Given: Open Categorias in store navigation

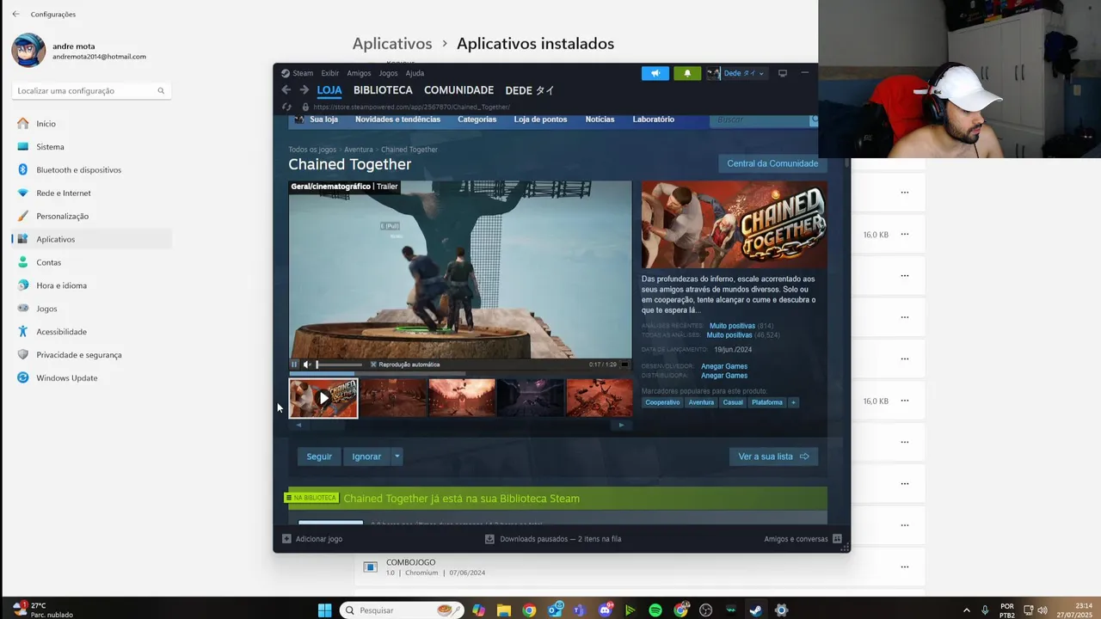Looking at the screenshot, I should coord(477,120).
